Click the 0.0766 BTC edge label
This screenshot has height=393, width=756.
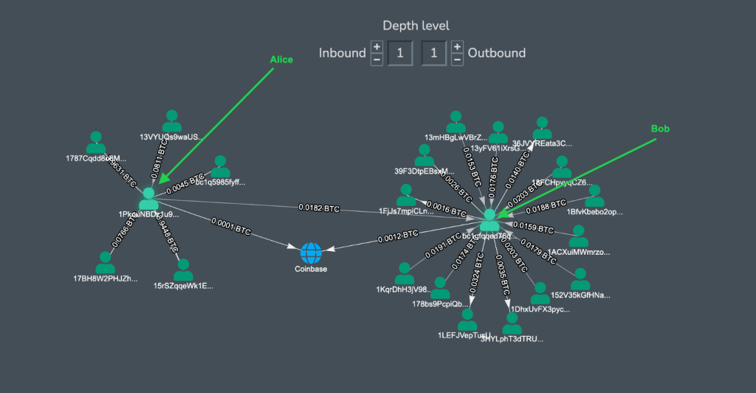(124, 231)
